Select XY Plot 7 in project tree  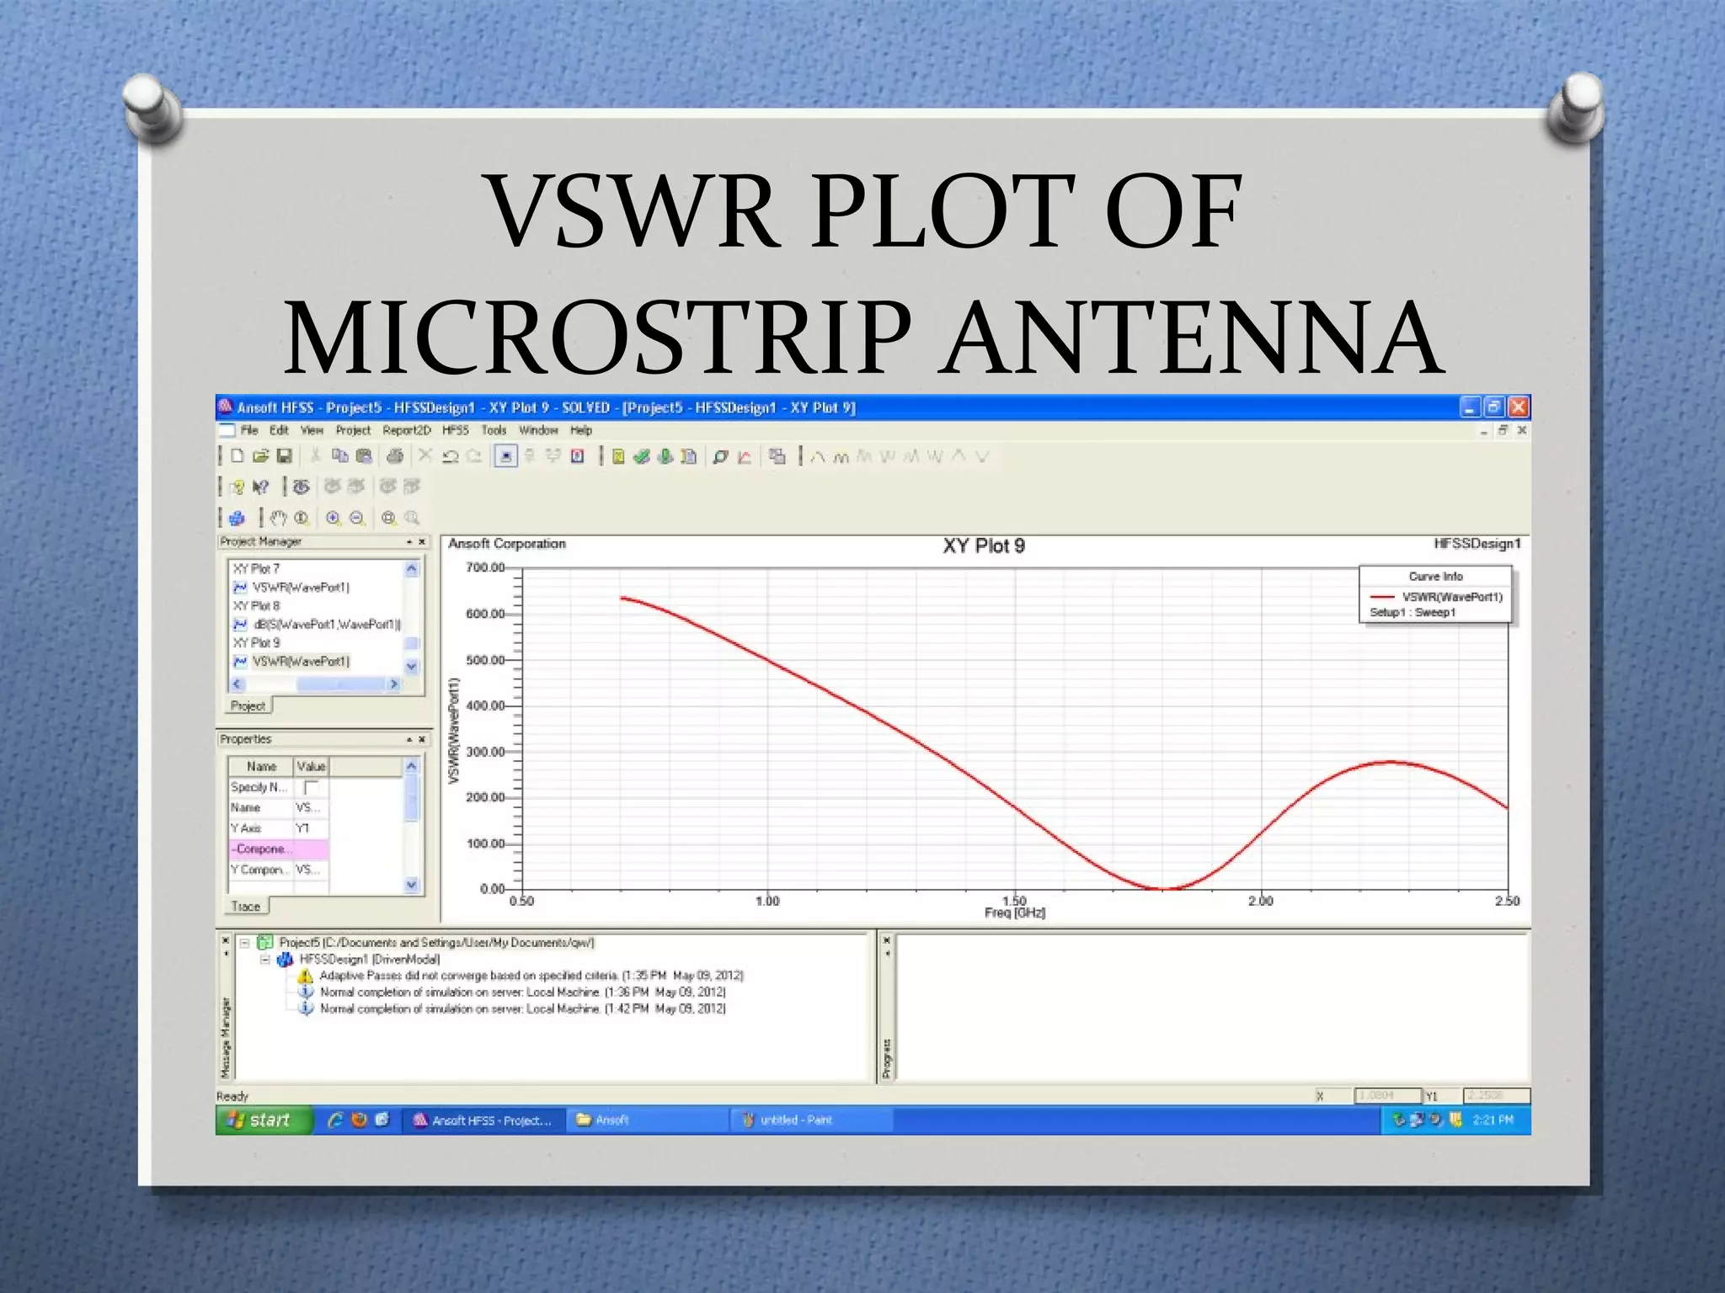256,569
